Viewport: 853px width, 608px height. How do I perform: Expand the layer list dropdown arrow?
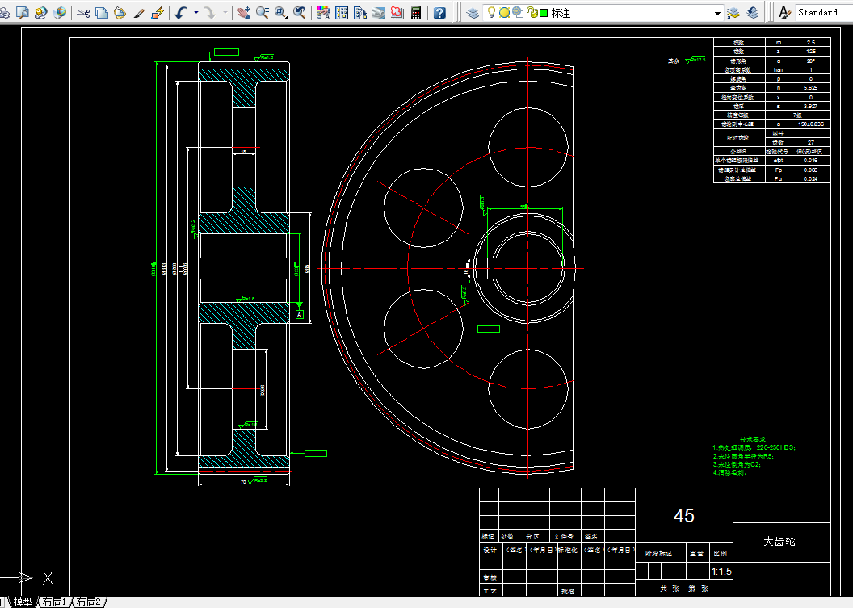(x=717, y=13)
